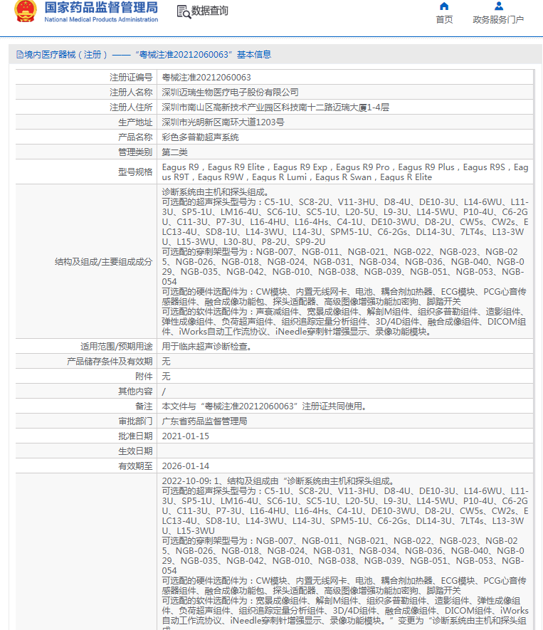The image size is (543, 630).
Task: Select 无 value in 产品储存条件及有效期 row
Action: click(x=166, y=361)
